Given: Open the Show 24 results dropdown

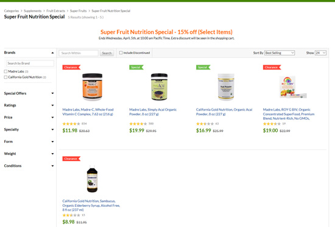Looking at the screenshot, I should click(320, 53).
